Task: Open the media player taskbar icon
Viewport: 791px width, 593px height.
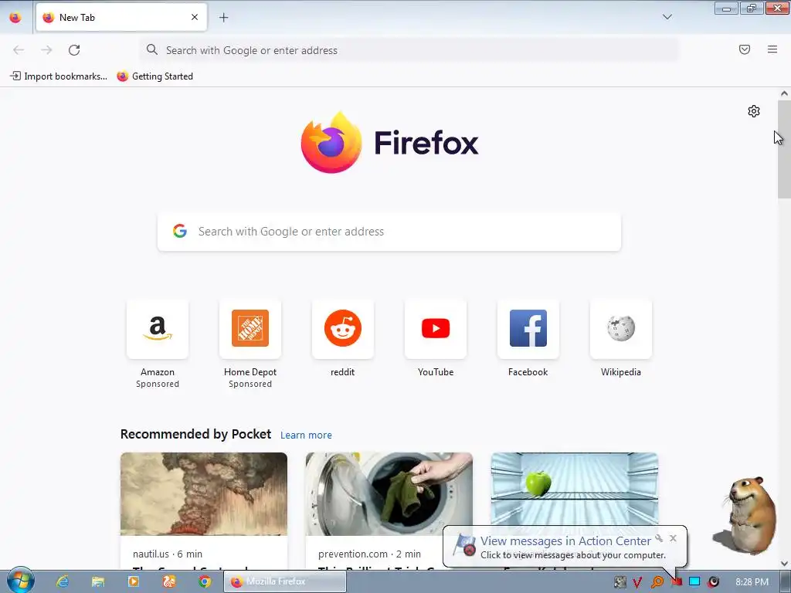Action: [134, 581]
